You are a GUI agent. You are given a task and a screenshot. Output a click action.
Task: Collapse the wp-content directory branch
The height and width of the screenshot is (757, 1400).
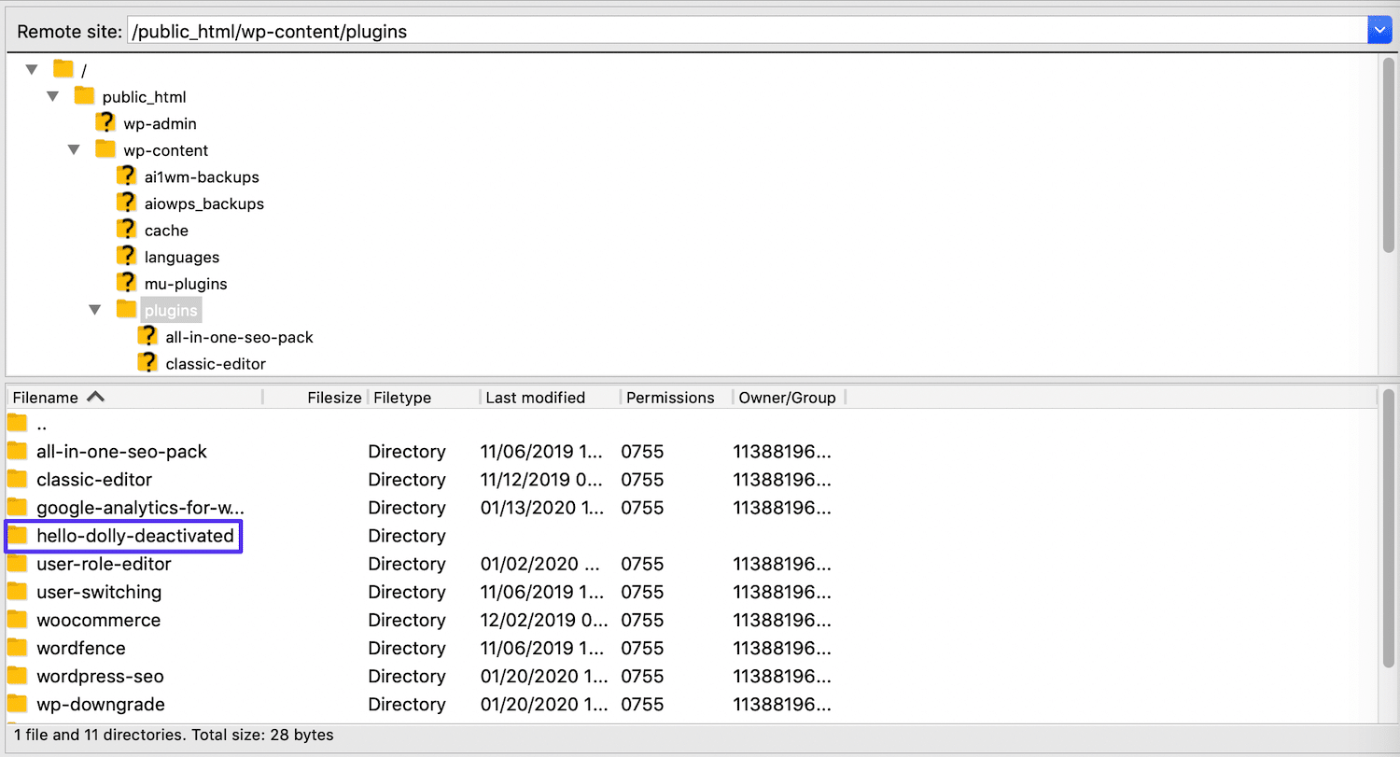pyautogui.click(x=74, y=149)
